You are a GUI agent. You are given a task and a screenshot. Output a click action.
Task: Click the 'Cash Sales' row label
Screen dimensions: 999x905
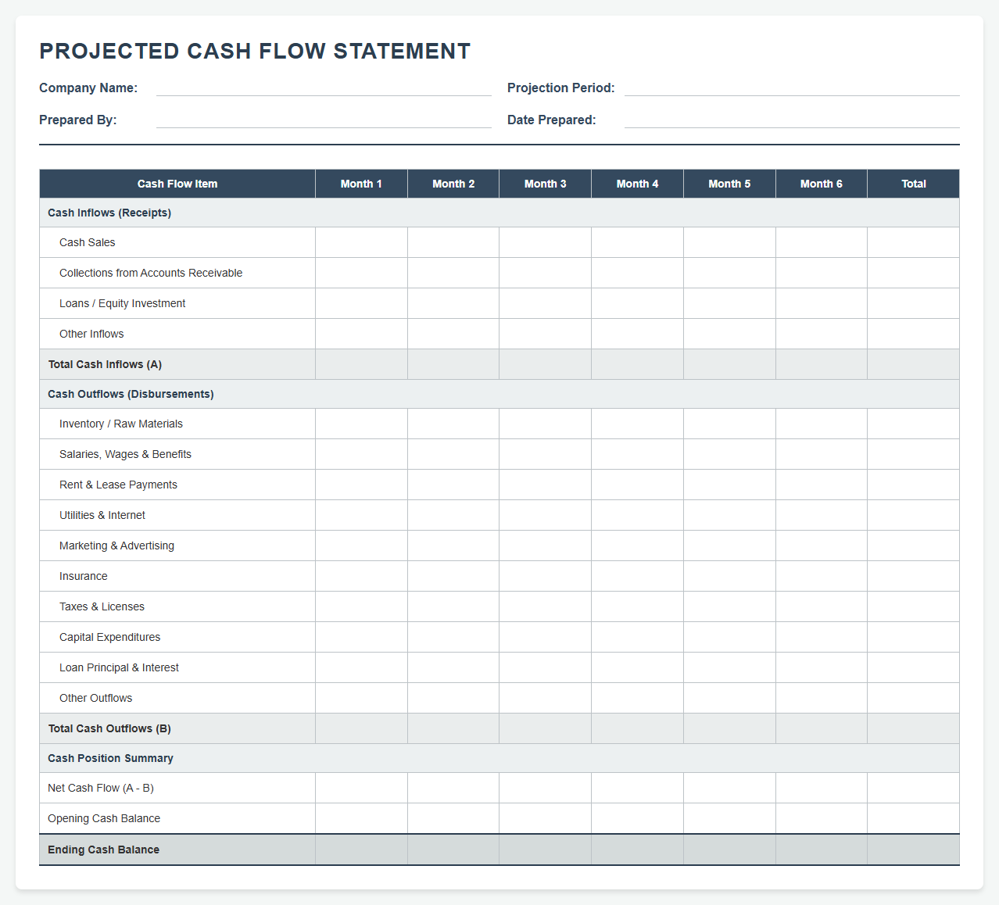pyautogui.click(x=88, y=242)
